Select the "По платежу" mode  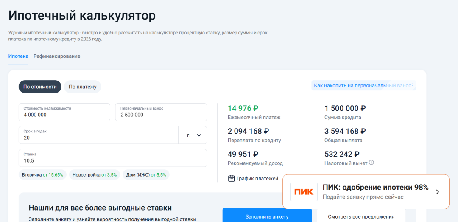coord(83,87)
